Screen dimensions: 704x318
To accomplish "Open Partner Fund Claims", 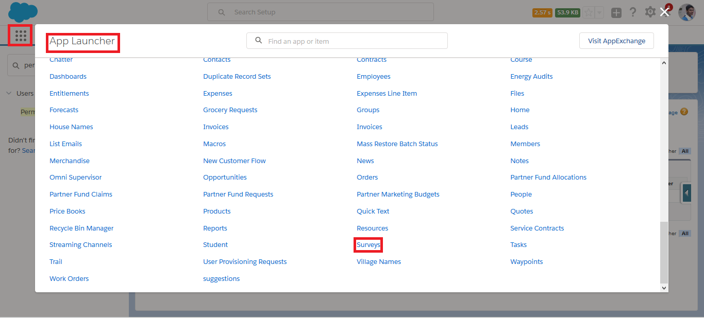I will coord(81,194).
